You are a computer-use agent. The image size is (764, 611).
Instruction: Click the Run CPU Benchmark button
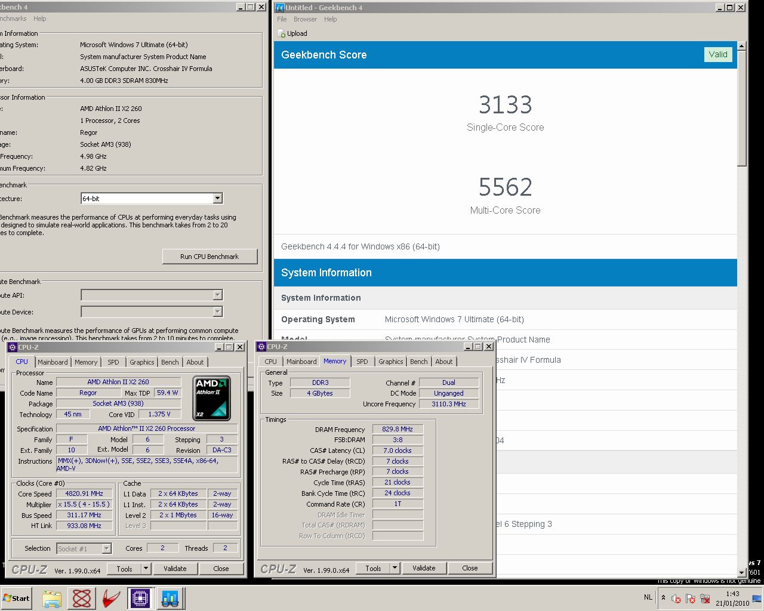pyautogui.click(x=210, y=257)
